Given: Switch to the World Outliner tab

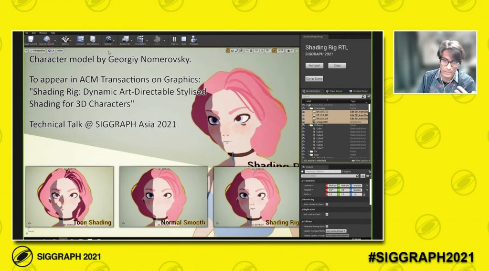Looking at the screenshot, I should click(x=313, y=91).
